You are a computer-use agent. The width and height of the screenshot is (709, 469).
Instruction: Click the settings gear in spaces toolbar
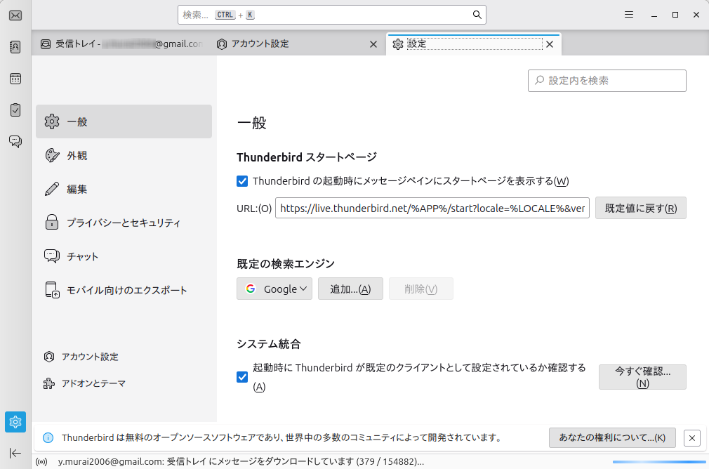pos(15,422)
